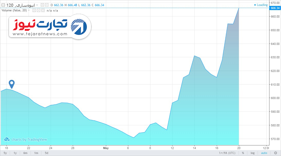Hide the main series using its eye icon
Screen dimensions: 281x156
click(42, 5)
